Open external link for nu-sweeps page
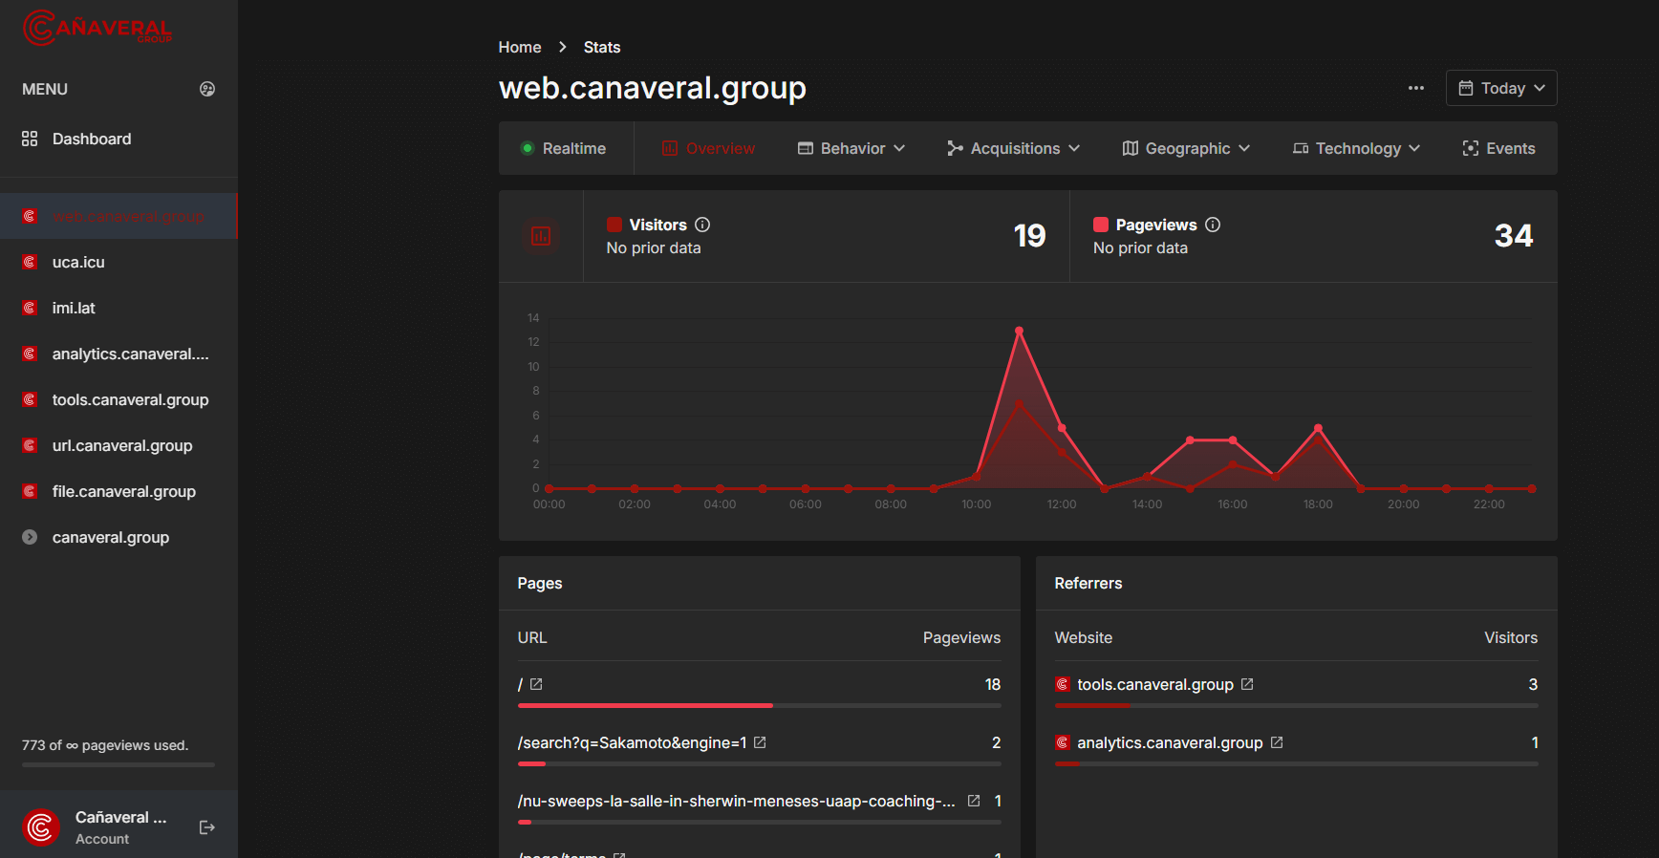The height and width of the screenshot is (858, 1659). click(x=974, y=801)
